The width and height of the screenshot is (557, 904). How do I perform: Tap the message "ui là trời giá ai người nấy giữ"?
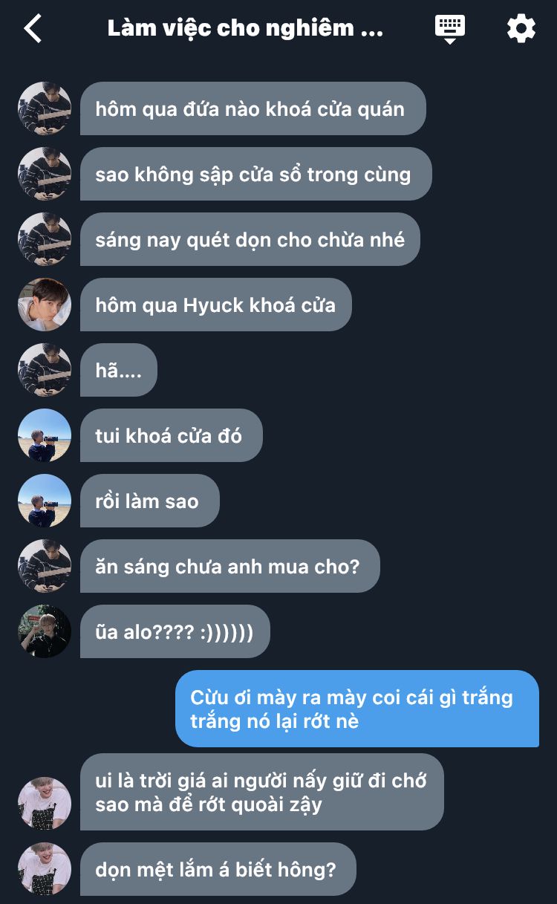[262, 792]
